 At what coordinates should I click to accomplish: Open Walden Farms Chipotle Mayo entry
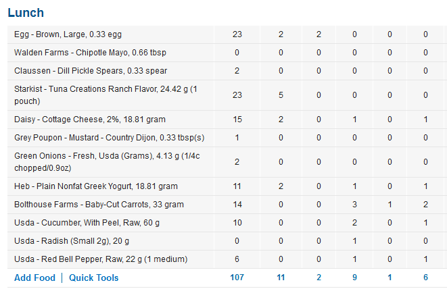[90, 53]
